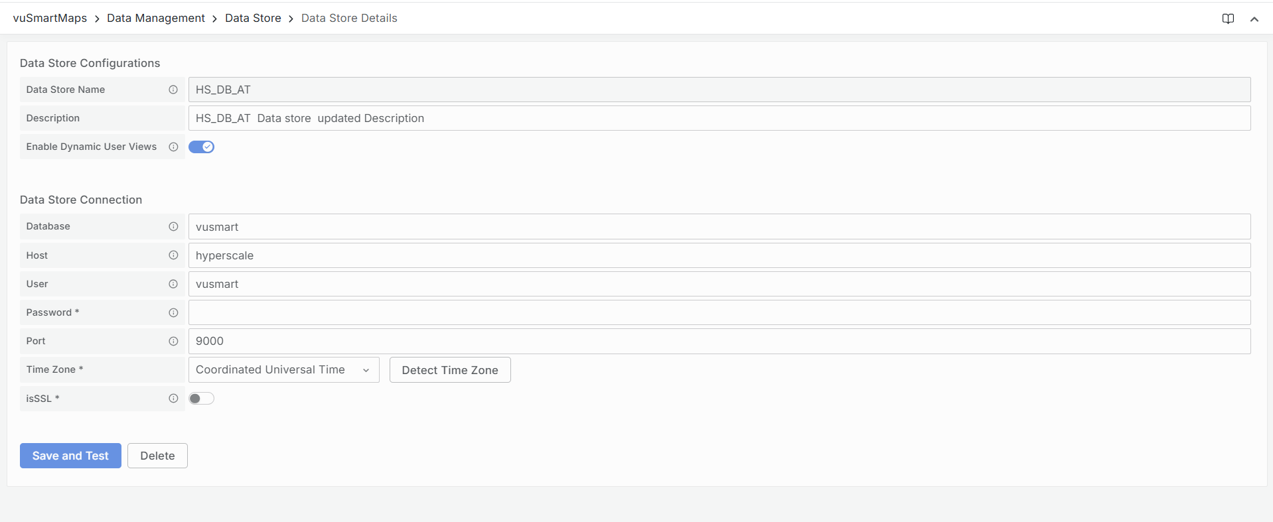Open the Data Store breadcrumb link
The image size is (1273, 522).
click(x=253, y=18)
